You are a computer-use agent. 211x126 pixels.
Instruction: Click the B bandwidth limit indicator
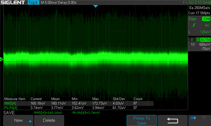tap(198, 40)
